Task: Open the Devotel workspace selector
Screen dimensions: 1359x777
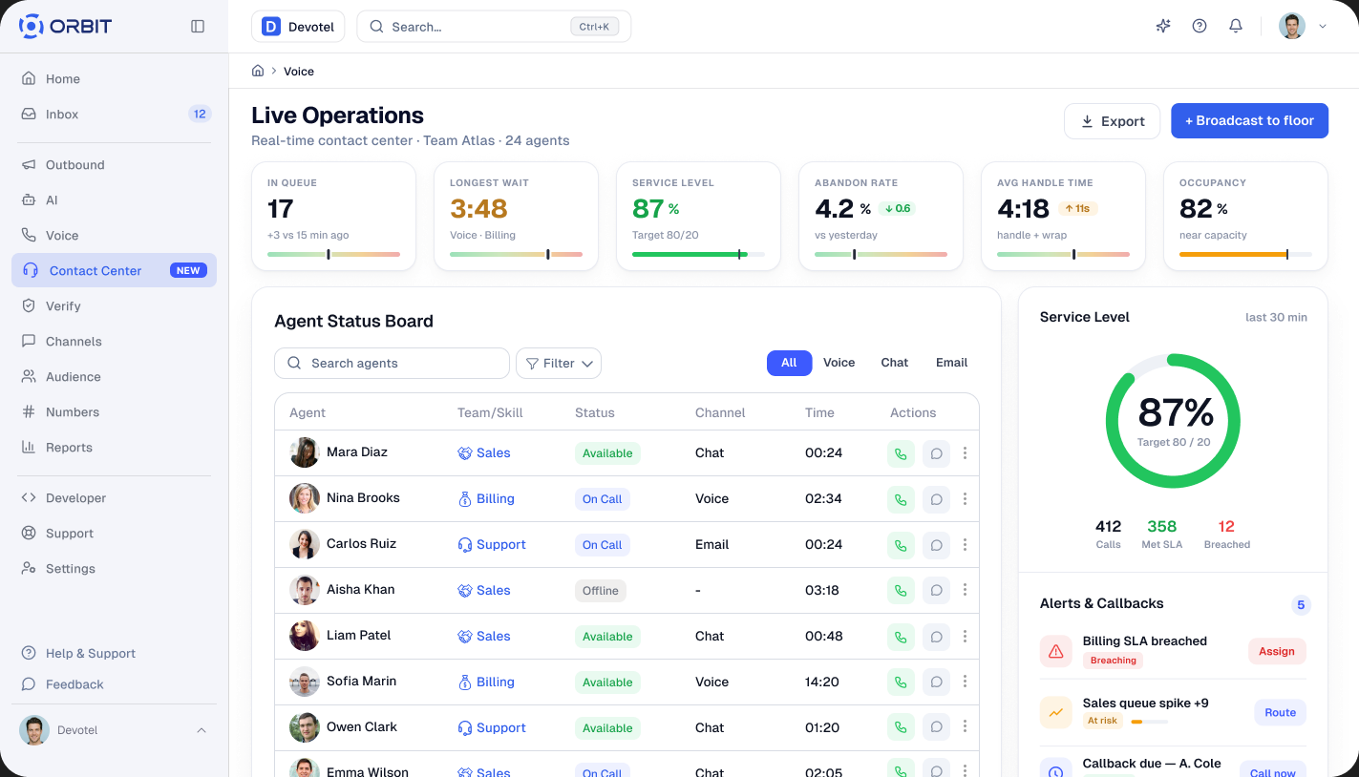Action: click(298, 27)
